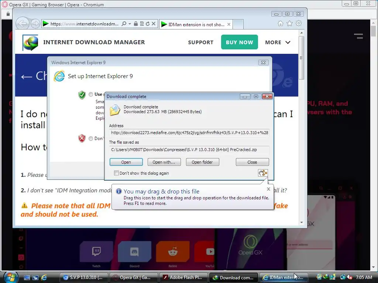
Task: Click the Internet Download Manager logo
Action: tap(30, 43)
